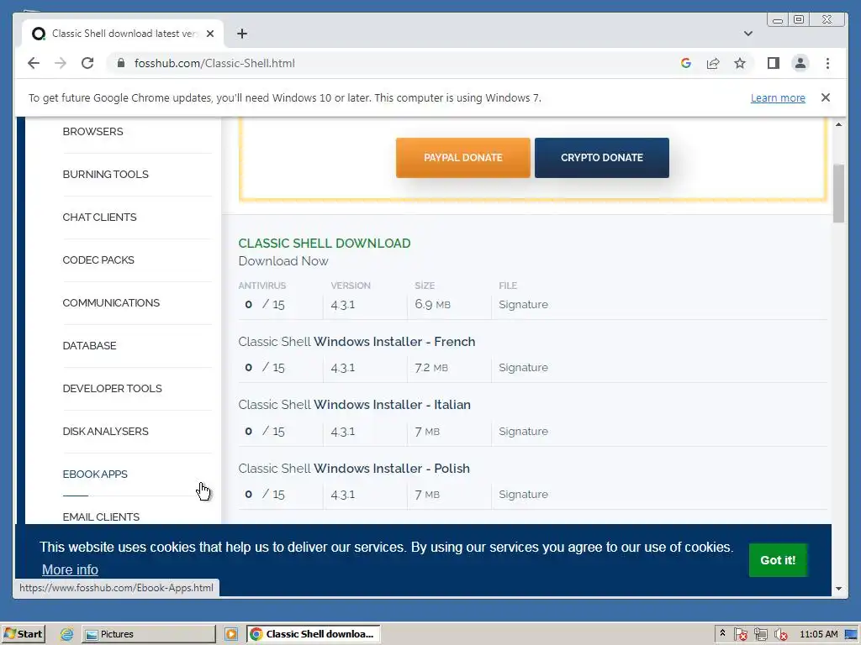Open the network tray icon

pos(760,635)
